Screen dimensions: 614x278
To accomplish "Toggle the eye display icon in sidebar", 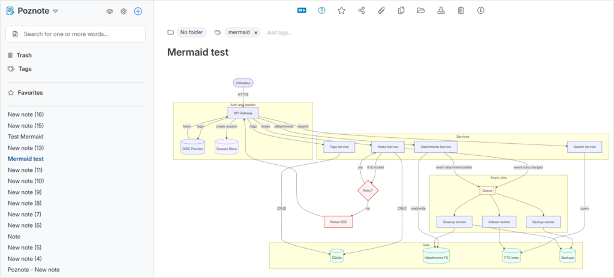I will 110,11.
